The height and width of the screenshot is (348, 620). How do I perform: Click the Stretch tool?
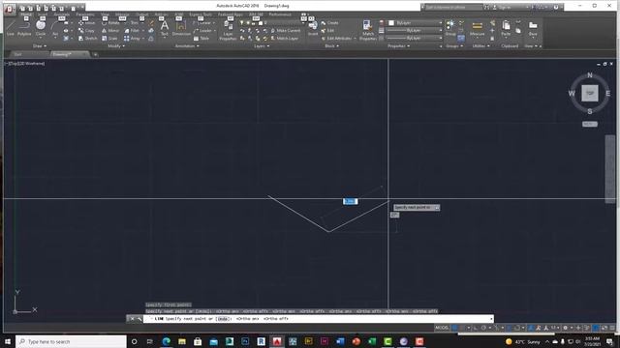(87, 39)
